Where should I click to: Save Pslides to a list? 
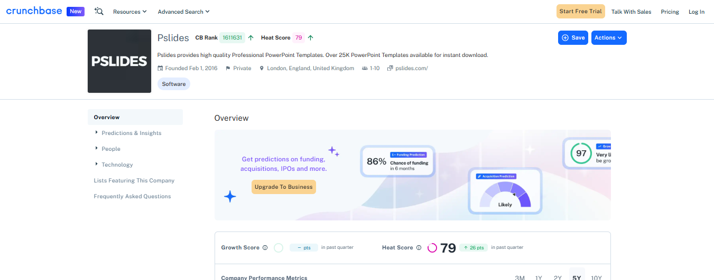tap(573, 37)
